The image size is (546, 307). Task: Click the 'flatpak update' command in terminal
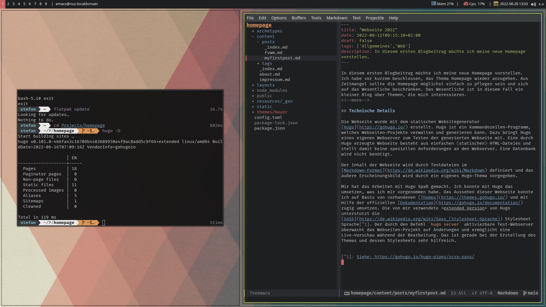pos(72,109)
